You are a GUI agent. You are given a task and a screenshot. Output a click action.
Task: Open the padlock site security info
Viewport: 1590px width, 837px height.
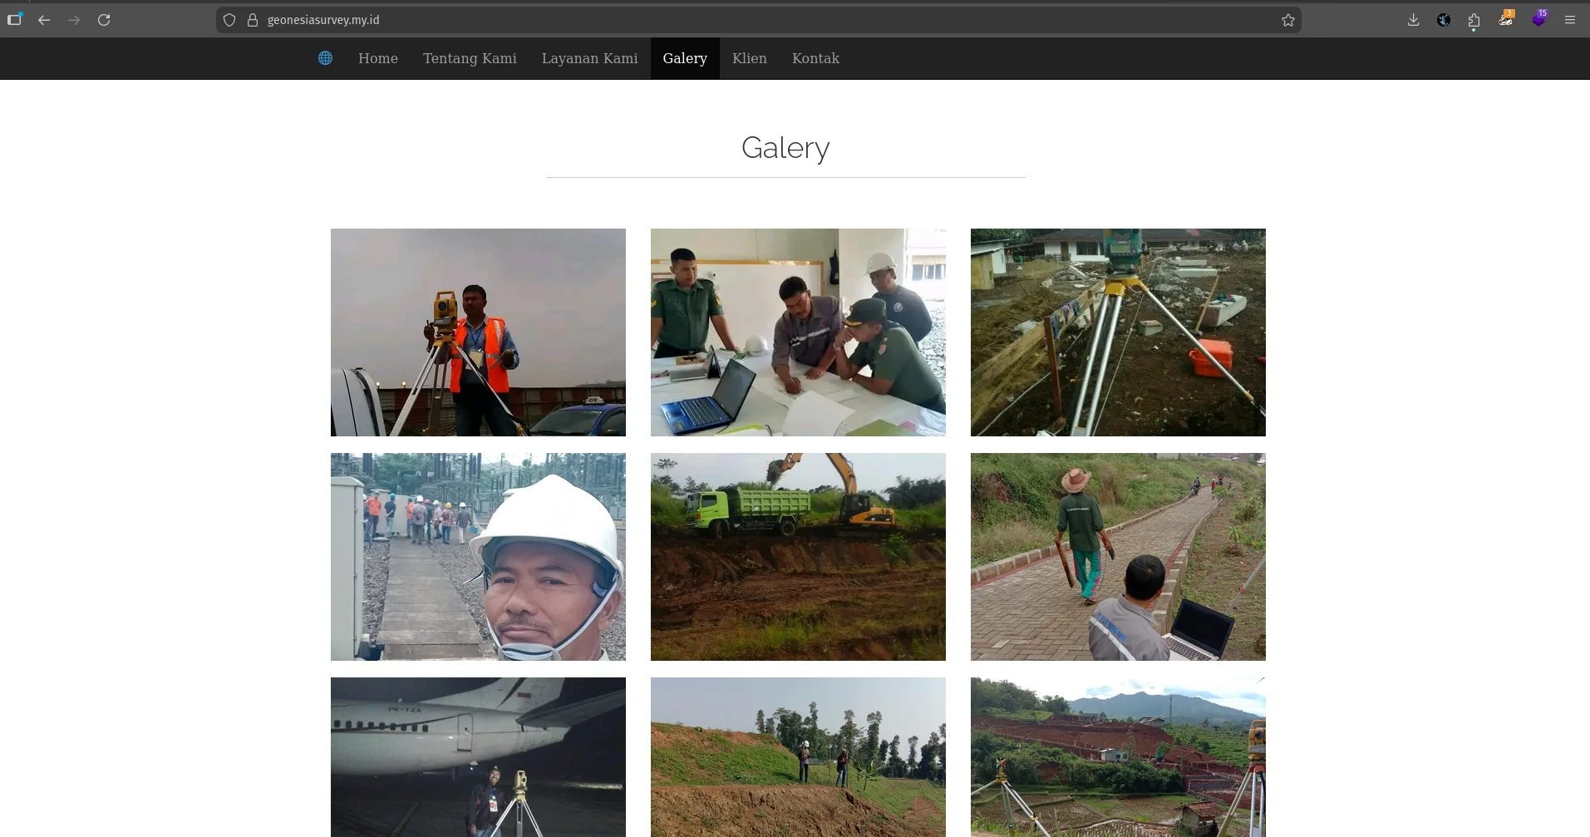(253, 20)
